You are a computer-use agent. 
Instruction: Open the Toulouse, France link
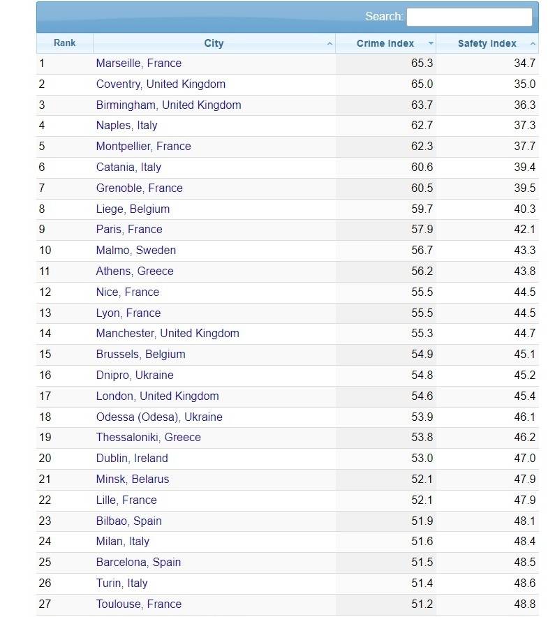tap(138, 604)
